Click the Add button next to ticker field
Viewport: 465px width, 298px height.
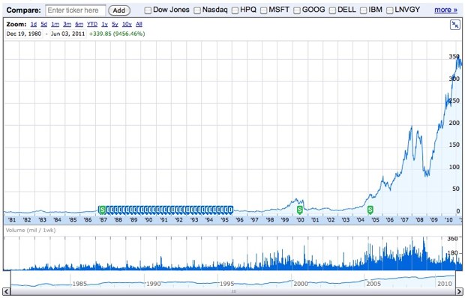point(119,10)
